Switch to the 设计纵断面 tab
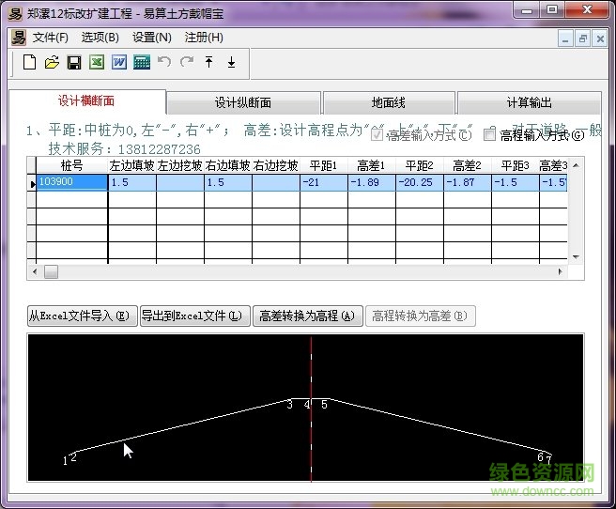The image size is (616, 509). click(243, 102)
